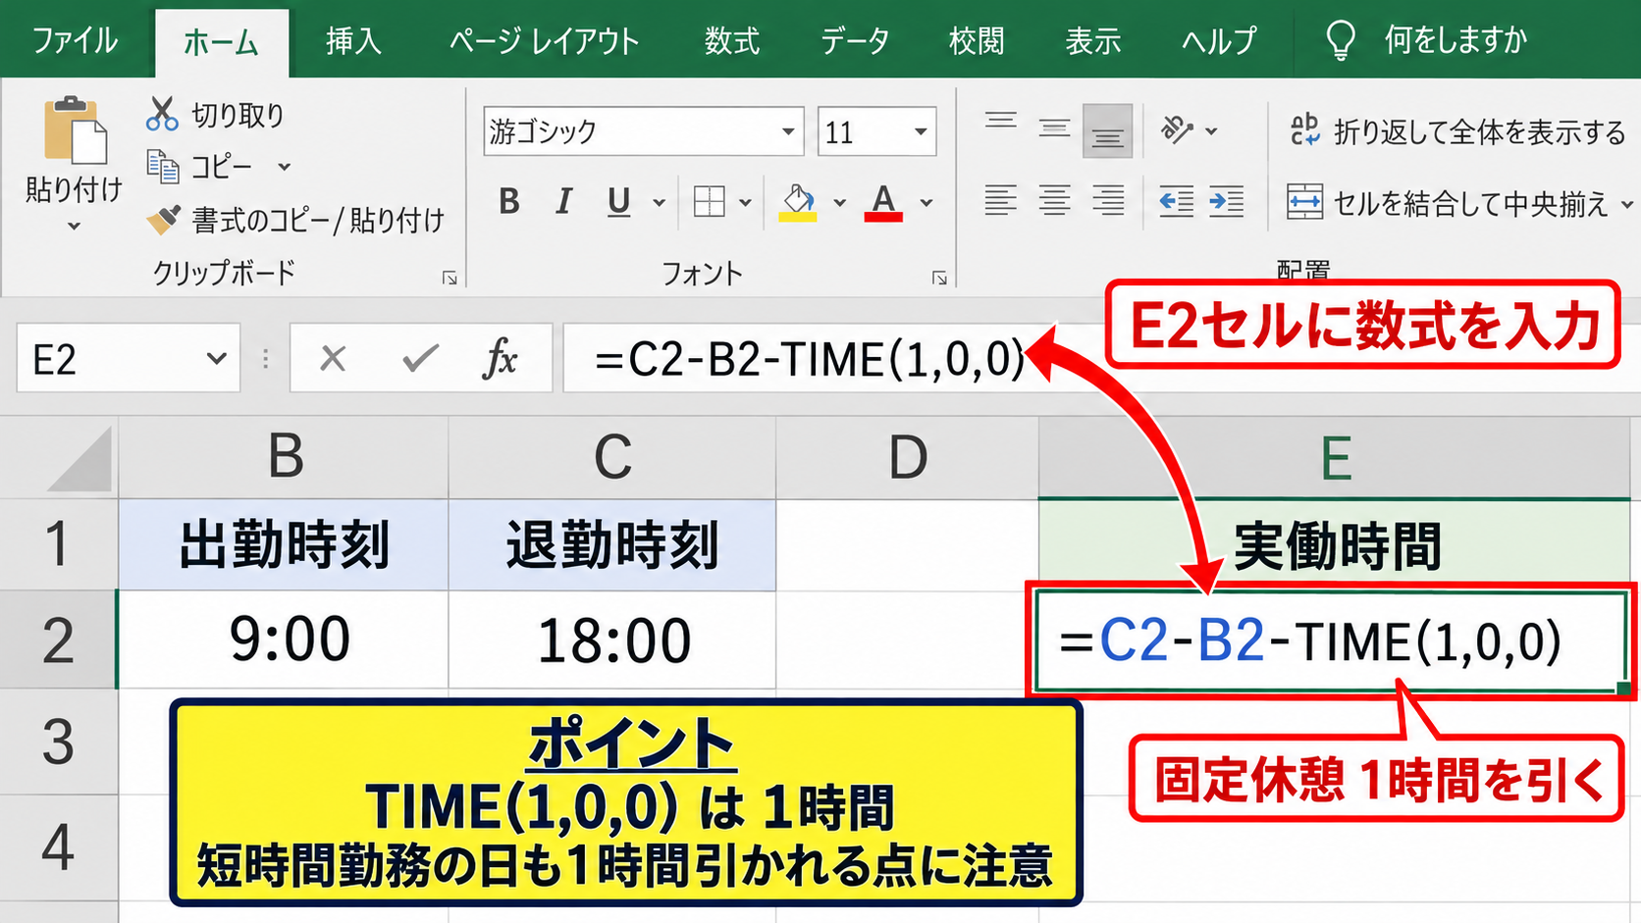This screenshot has height=923, width=1641.
Task: Decrease indent
Action: coord(1176,202)
